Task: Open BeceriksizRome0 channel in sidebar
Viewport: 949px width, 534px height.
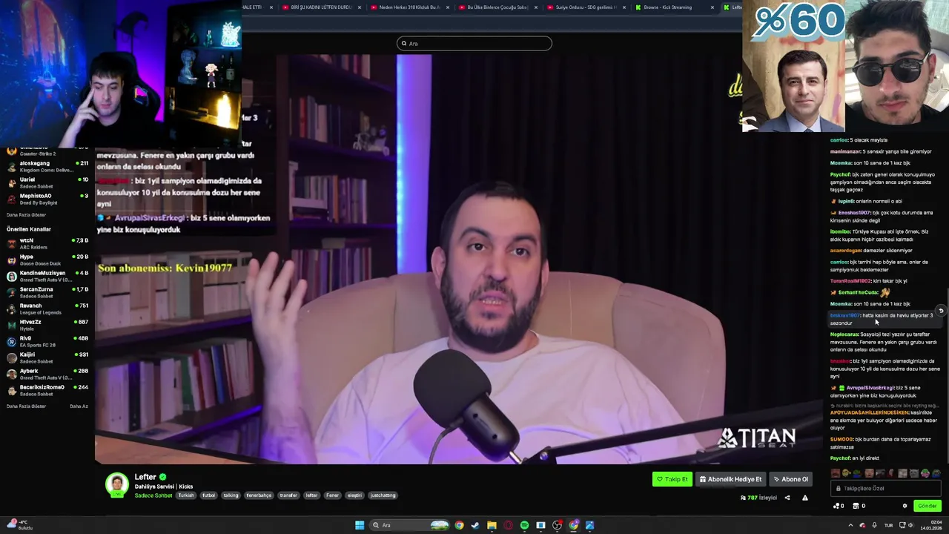Action: click(47, 390)
